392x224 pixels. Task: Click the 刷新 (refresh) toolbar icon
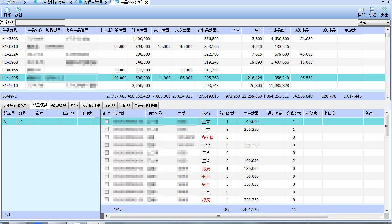point(18,10)
